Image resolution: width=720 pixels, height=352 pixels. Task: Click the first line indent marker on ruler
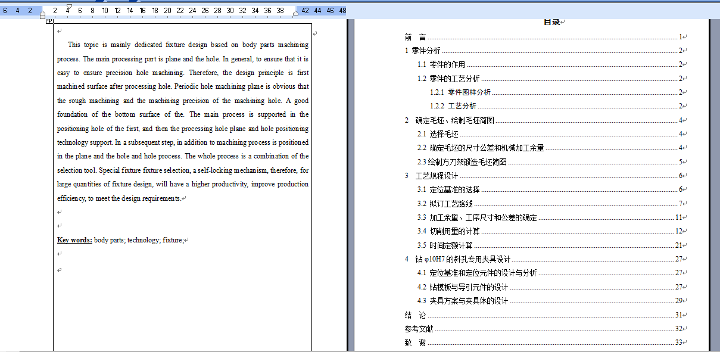[x=68, y=8]
